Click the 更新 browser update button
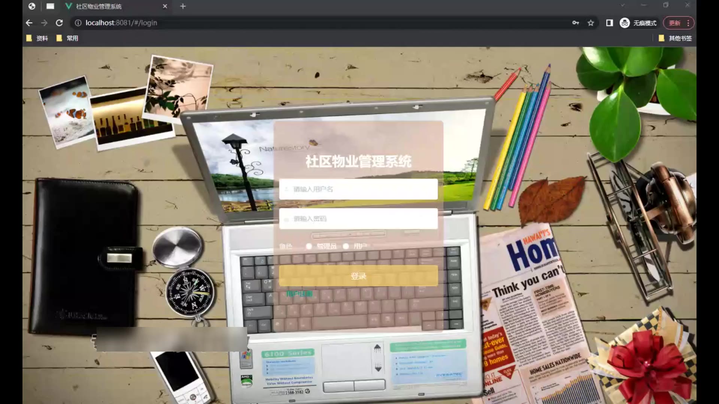This screenshot has height=404, width=719. 674,23
